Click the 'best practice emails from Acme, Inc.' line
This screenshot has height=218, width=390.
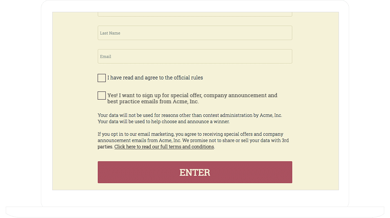(153, 102)
